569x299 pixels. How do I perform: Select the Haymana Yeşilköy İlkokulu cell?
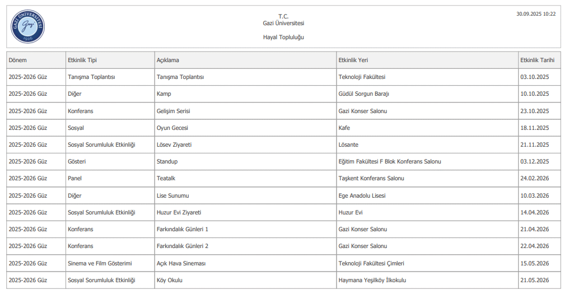(372, 280)
